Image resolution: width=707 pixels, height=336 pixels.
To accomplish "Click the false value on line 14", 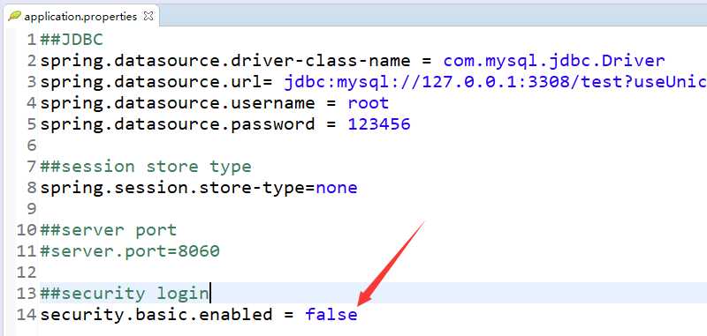I will 331,315.
